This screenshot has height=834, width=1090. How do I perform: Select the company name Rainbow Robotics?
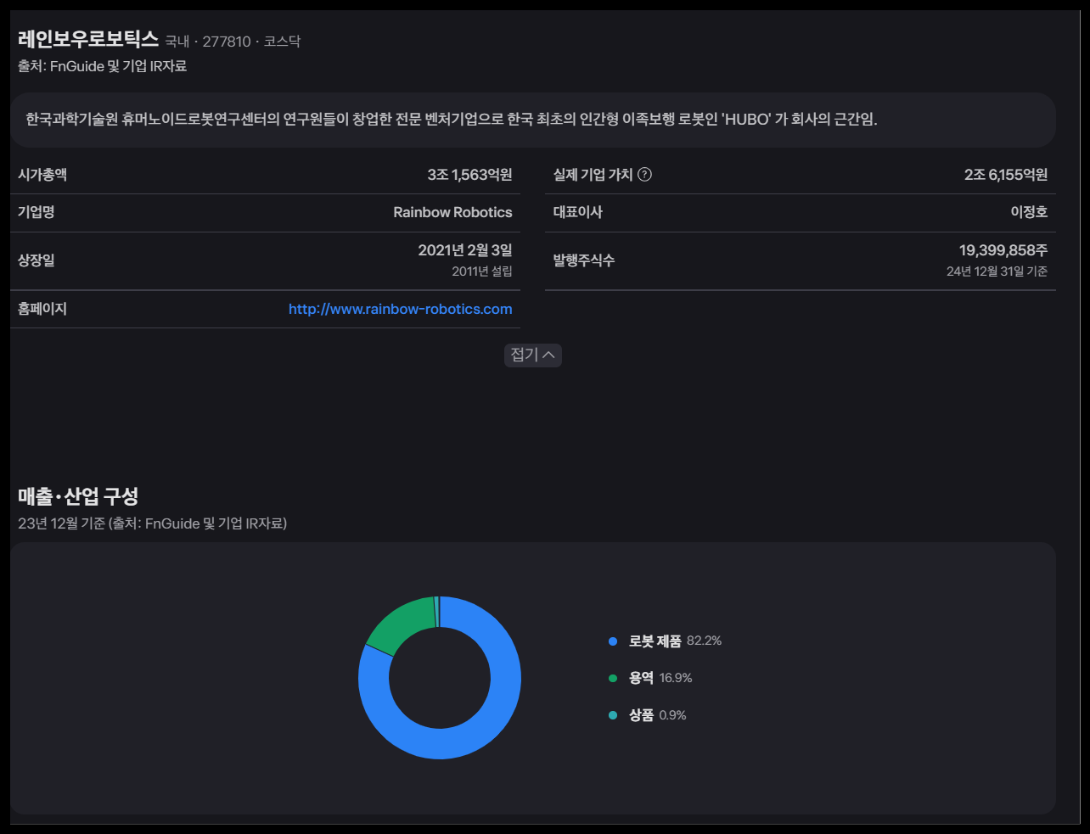click(x=452, y=212)
